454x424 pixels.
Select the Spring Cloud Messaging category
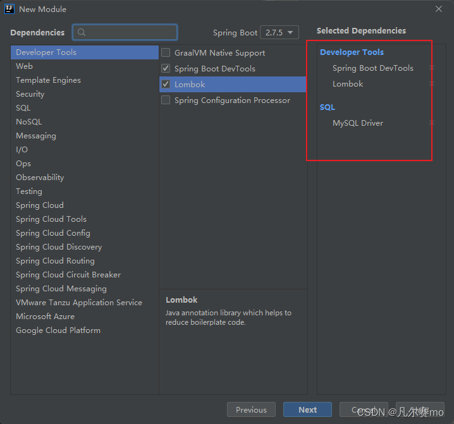85,289
